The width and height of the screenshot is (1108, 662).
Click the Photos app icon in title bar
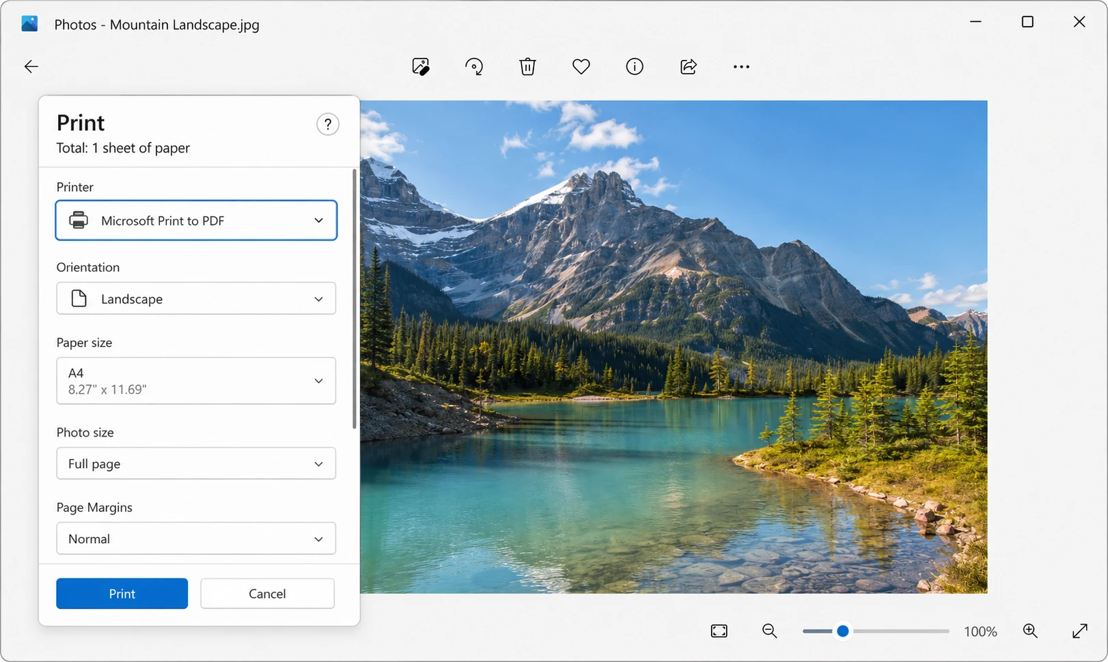point(29,24)
